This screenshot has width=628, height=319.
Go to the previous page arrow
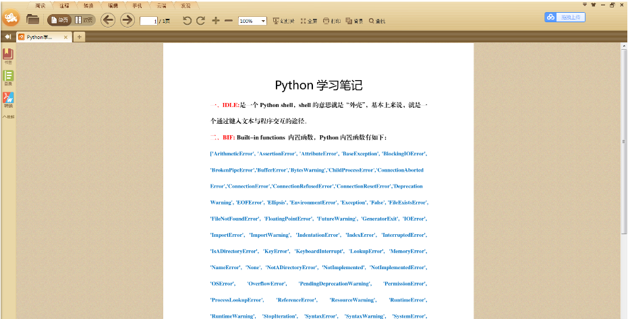[x=108, y=20]
